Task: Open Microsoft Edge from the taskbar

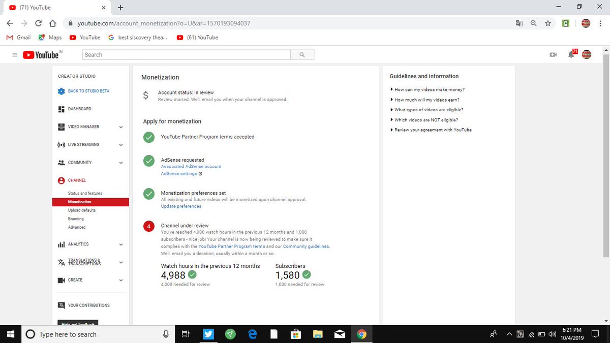Action: pos(252,334)
